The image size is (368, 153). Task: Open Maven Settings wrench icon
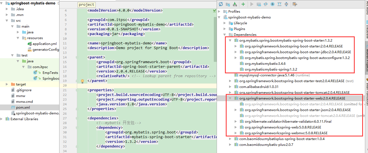coord(295,4)
